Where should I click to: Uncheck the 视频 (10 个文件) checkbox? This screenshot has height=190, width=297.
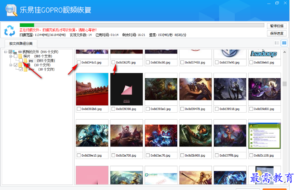(x=16, y=65)
